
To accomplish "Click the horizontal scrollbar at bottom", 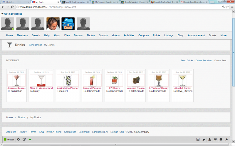I will 115,144.
